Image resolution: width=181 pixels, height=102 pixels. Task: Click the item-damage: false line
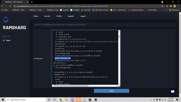[x=63, y=53]
